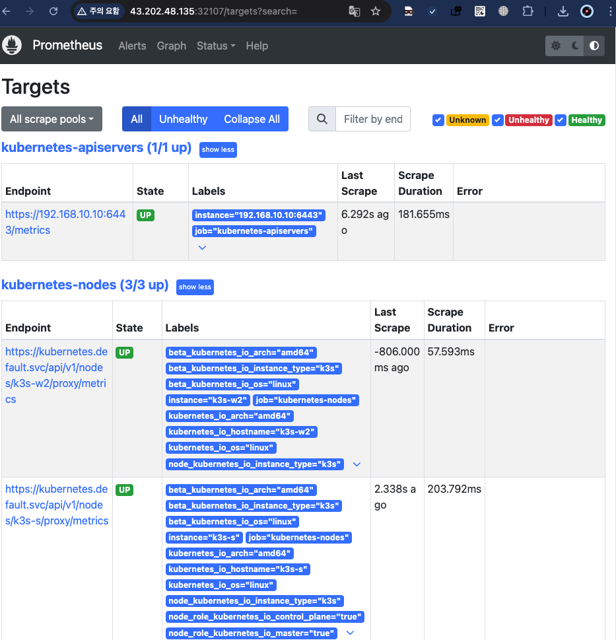Click the instance="192.168.10.10:6443" label
This screenshot has height=640, width=616.
pyautogui.click(x=258, y=215)
